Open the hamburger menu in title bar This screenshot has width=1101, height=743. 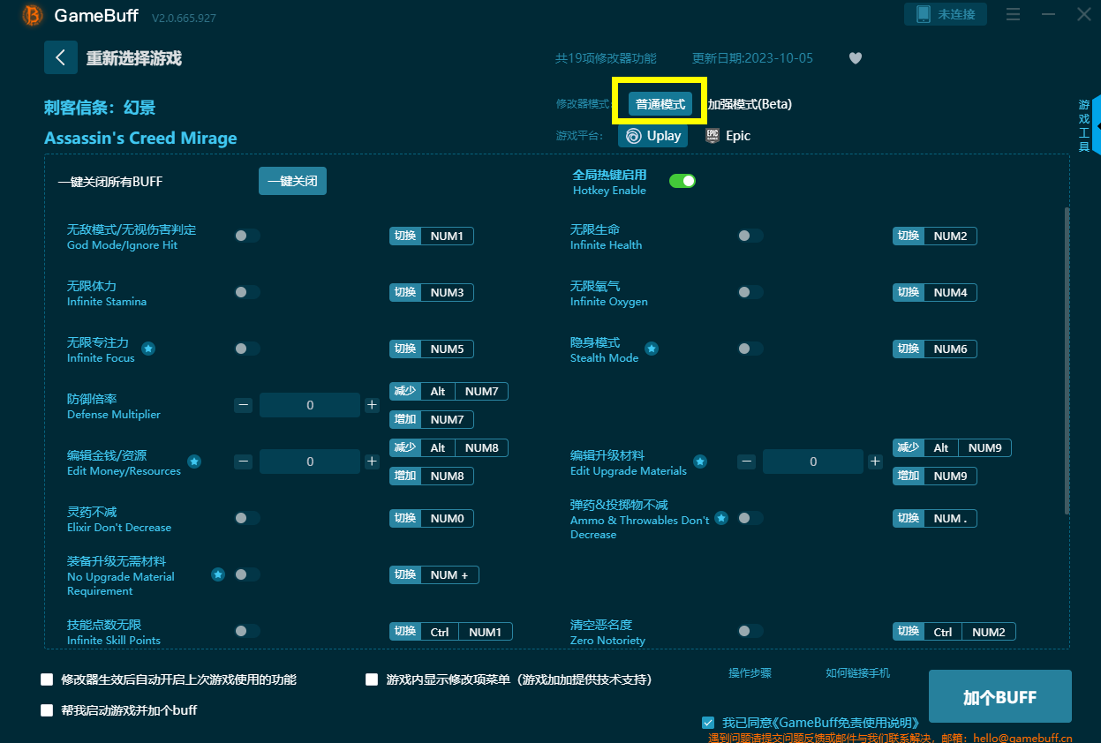click(1013, 14)
